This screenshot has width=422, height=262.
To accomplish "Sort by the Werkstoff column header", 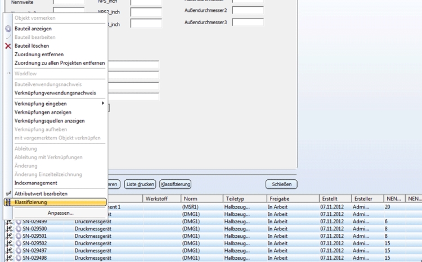I will (x=161, y=198).
